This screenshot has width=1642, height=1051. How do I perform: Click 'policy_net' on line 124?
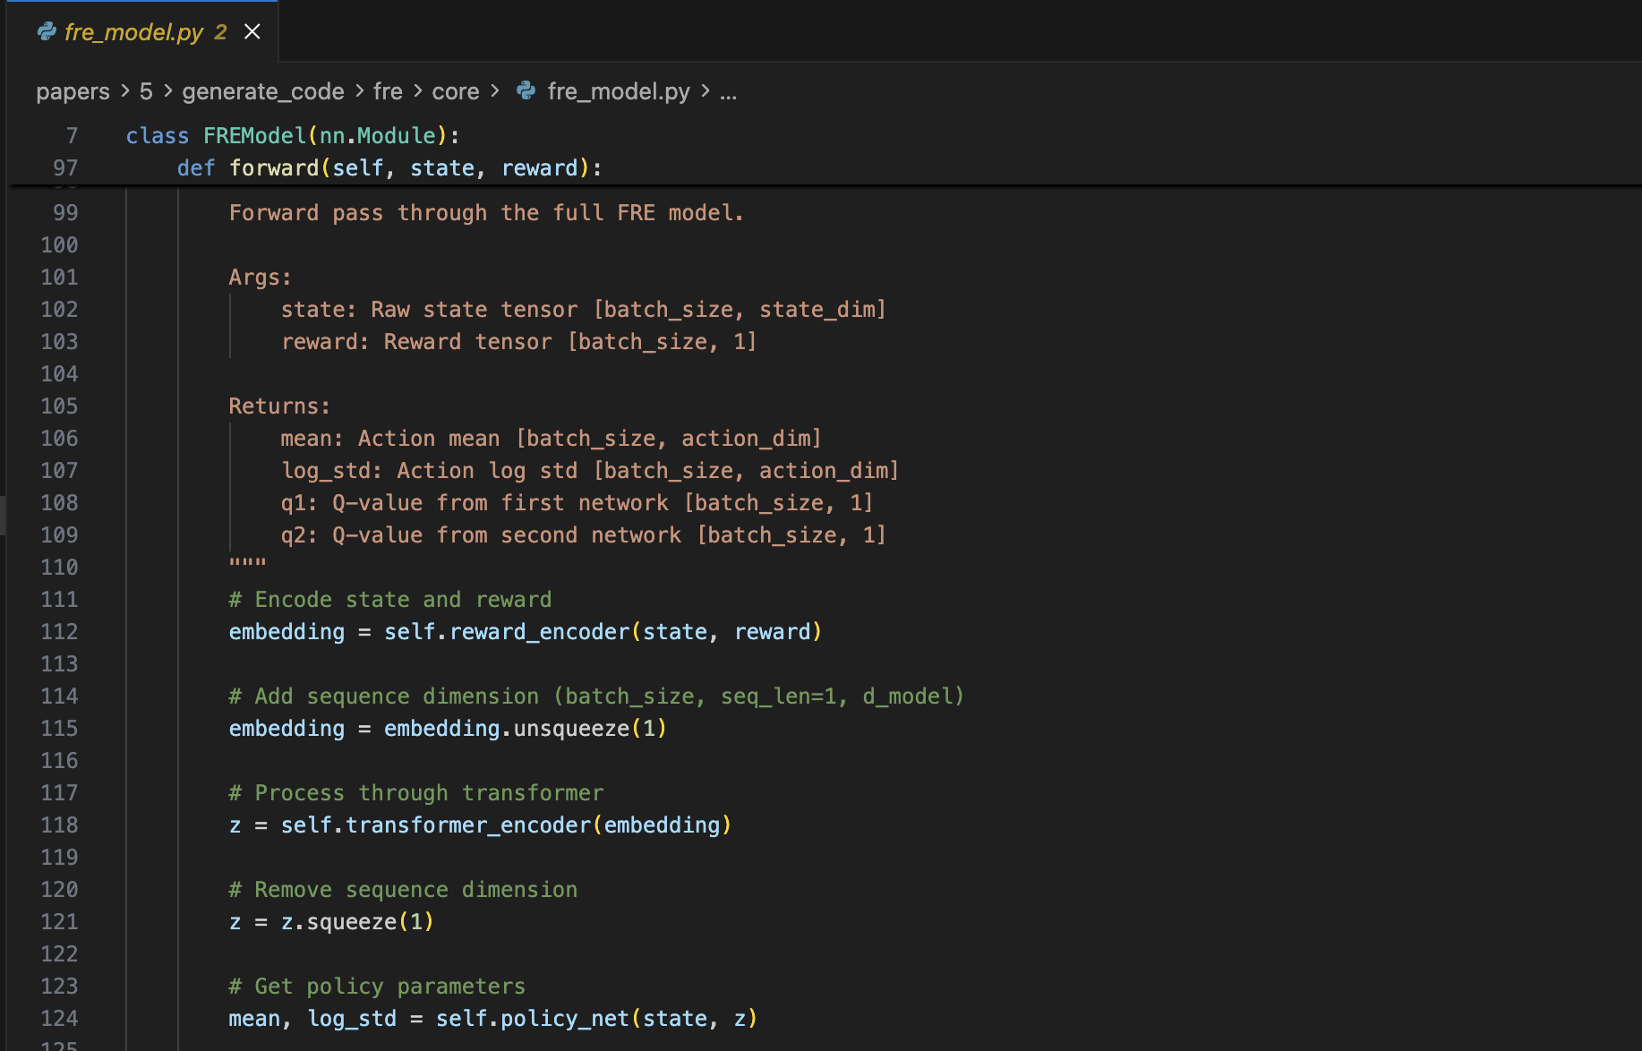(564, 1019)
